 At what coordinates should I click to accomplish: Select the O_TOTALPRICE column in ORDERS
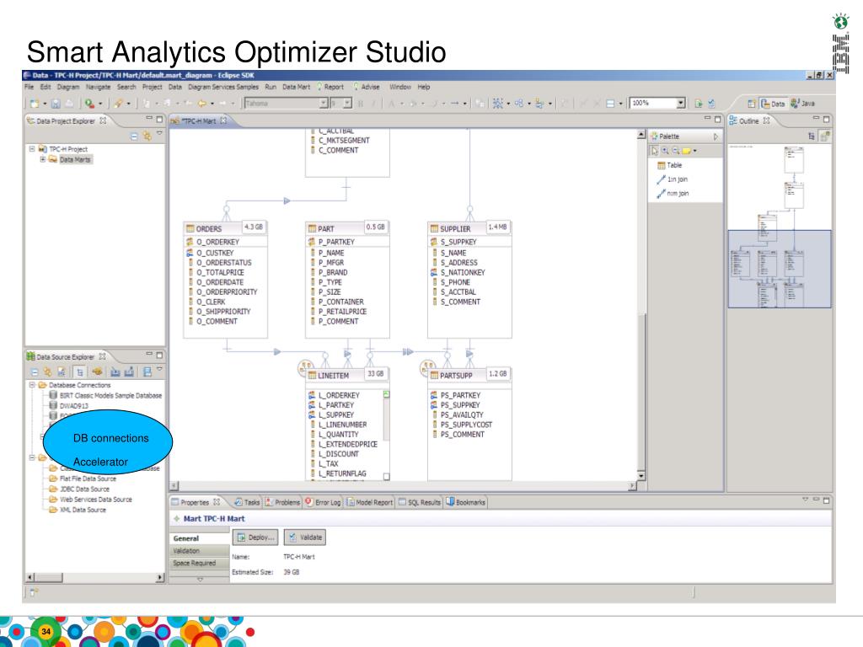tap(217, 272)
